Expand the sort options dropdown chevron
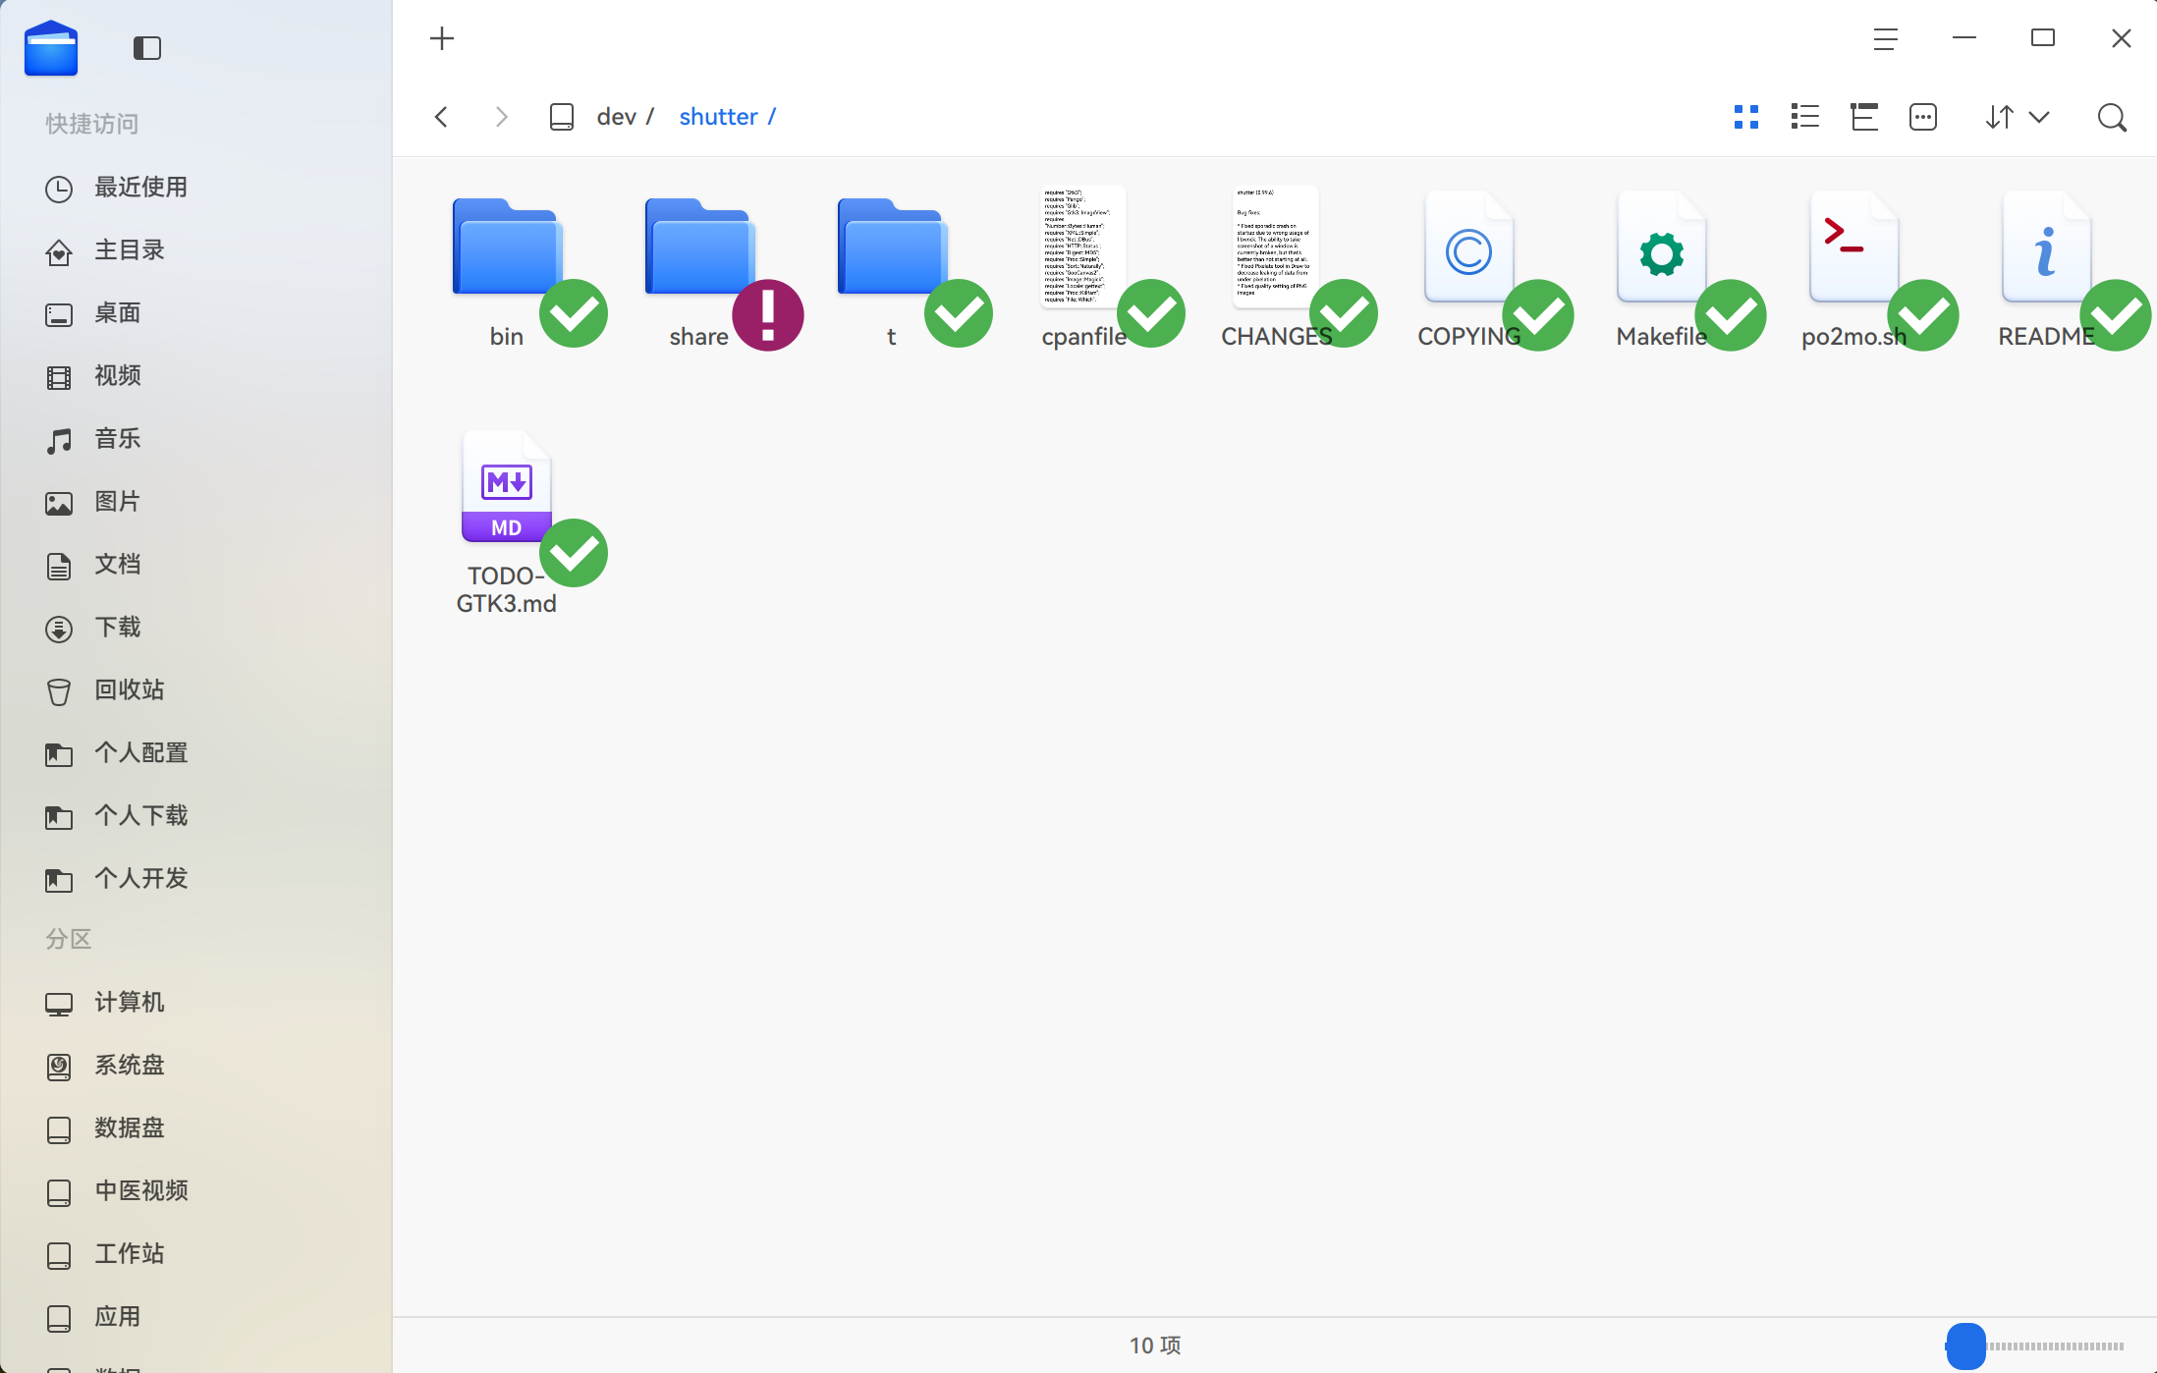This screenshot has width=2157, height=1373. [2041, 117]
